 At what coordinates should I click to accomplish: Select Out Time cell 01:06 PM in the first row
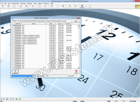pyautogui.click(x=68, y=25)
